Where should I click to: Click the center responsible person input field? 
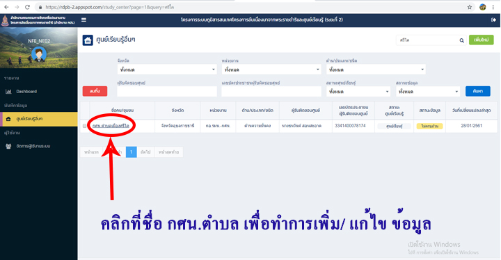click(167, 91)
